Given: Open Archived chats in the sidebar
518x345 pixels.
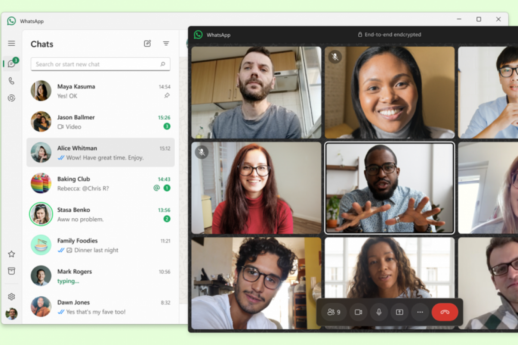Looking at the screenshot, I should 12,271.
